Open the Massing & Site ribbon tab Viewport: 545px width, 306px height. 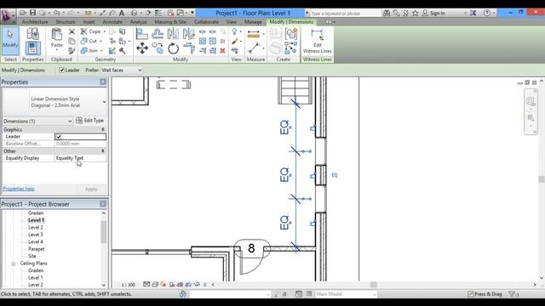(x=170, y=22)
